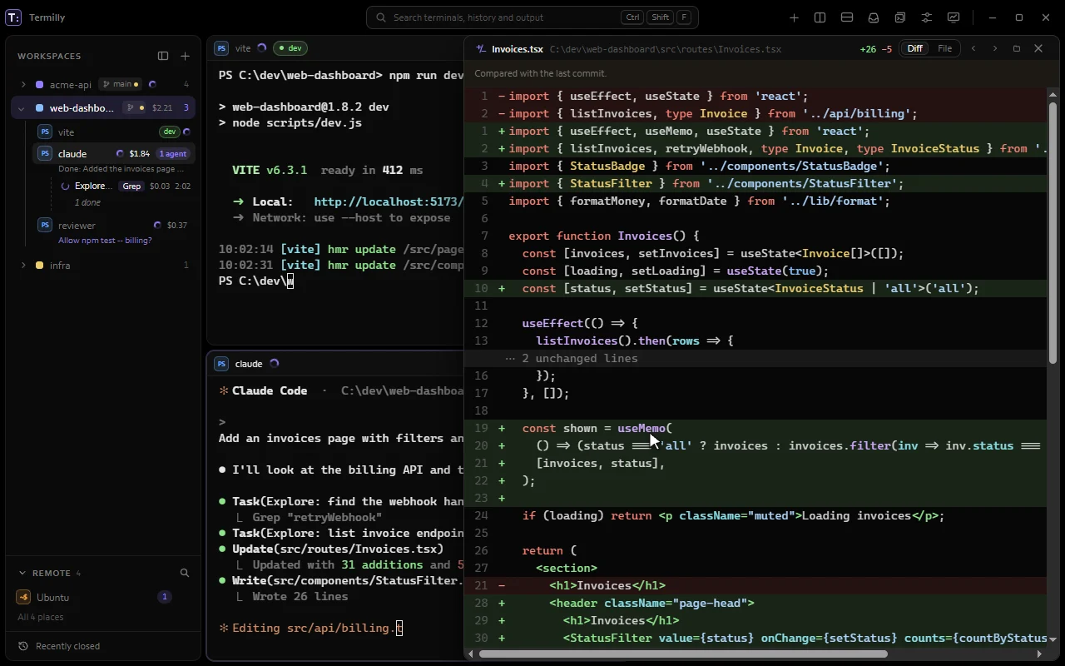The height and width of the screenshot is (666, 1065).
Task: Expand the acme-api workspace
Action: click(23, 84)
